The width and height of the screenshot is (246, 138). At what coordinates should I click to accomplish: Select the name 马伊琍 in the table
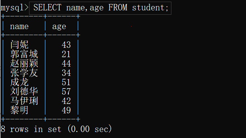[24, 101]
